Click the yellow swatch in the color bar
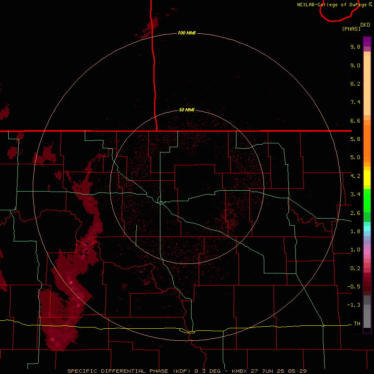 (367, 178)
